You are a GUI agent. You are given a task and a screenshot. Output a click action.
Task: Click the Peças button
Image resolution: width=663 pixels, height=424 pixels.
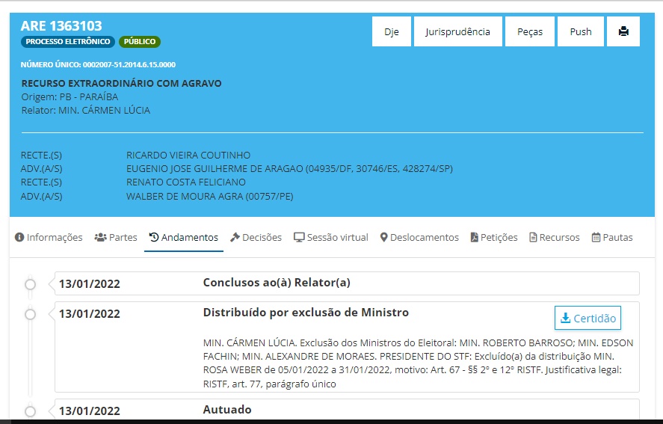pyautogui.click(x=529, y=31)
